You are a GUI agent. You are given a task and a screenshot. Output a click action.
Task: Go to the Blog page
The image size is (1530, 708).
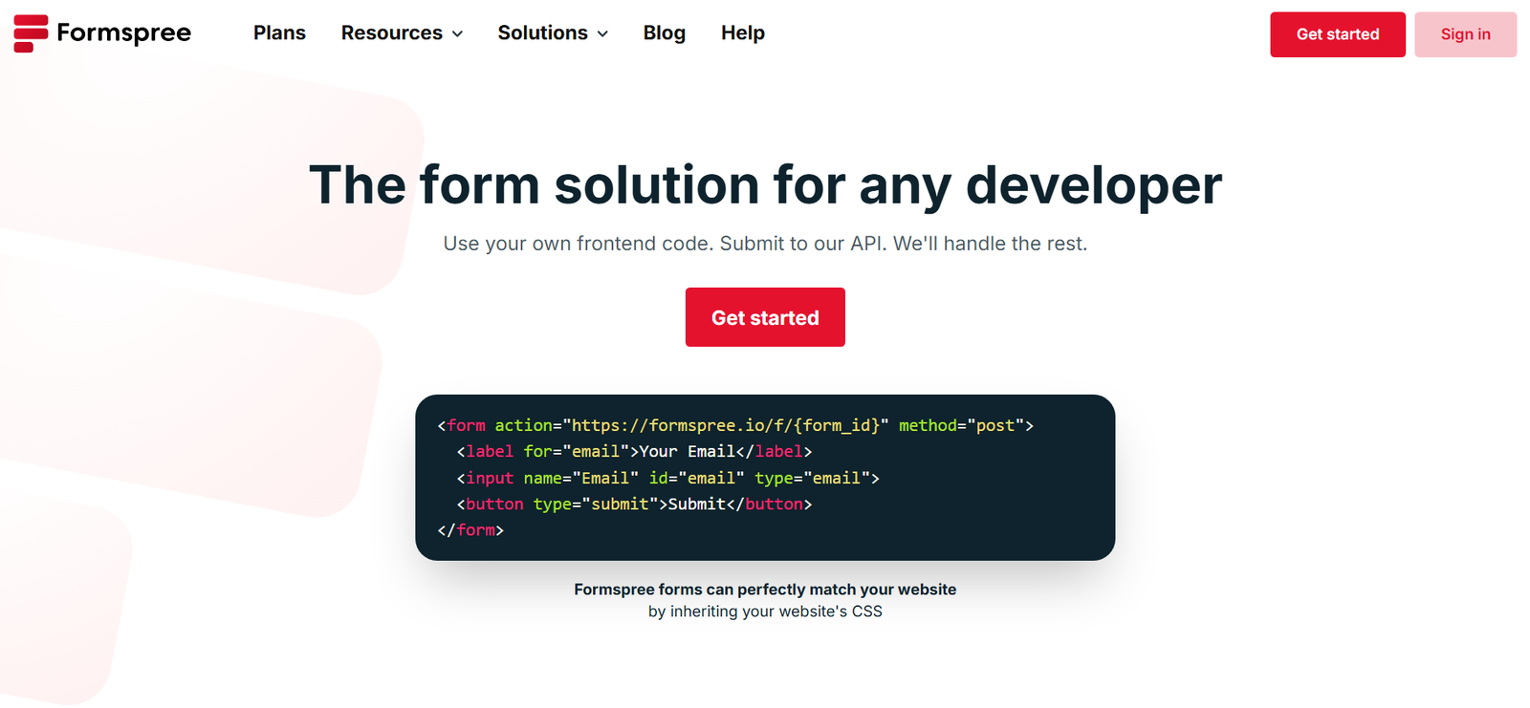click(x=664, y=33)
